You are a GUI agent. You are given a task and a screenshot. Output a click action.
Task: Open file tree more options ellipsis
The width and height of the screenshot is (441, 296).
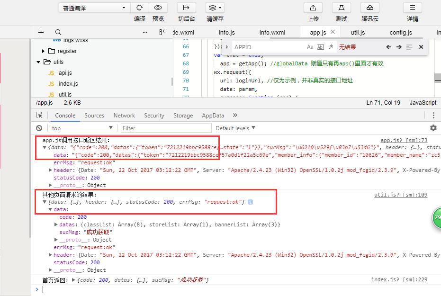point(145,32)
